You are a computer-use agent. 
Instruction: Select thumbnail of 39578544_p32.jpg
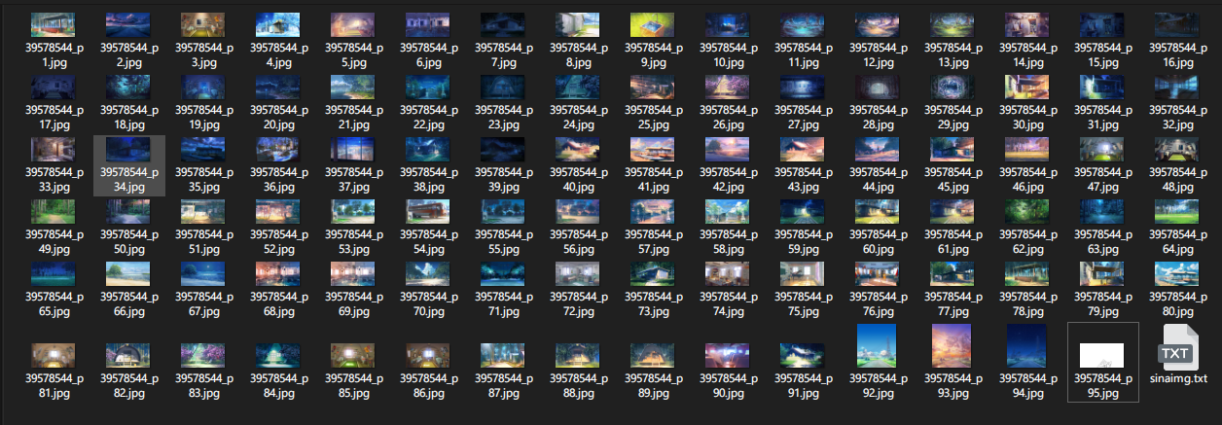[x=1177, y=89]
